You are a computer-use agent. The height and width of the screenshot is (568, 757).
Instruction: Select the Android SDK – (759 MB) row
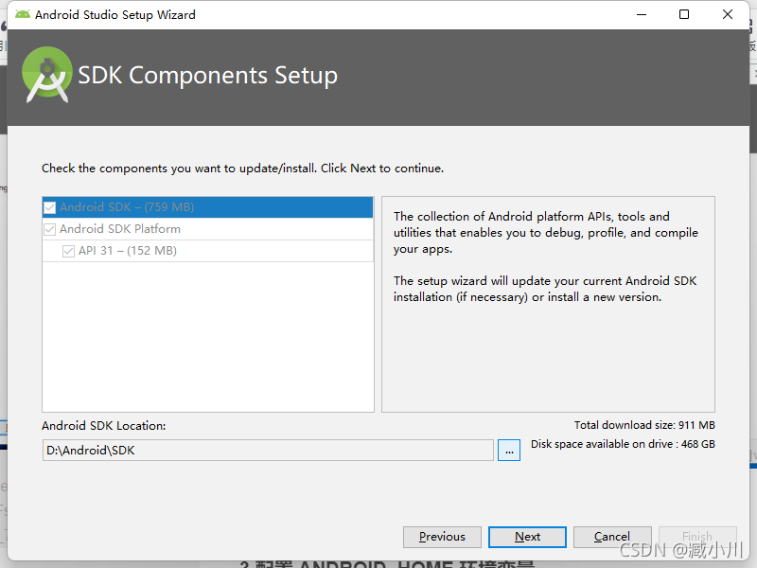207,207
